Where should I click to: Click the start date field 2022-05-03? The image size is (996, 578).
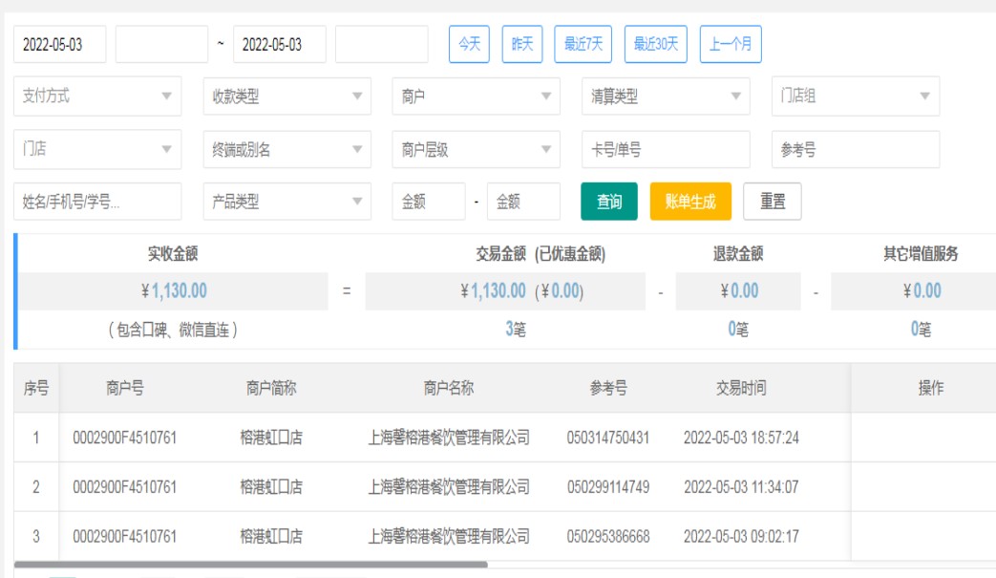(x=59, y=45)
